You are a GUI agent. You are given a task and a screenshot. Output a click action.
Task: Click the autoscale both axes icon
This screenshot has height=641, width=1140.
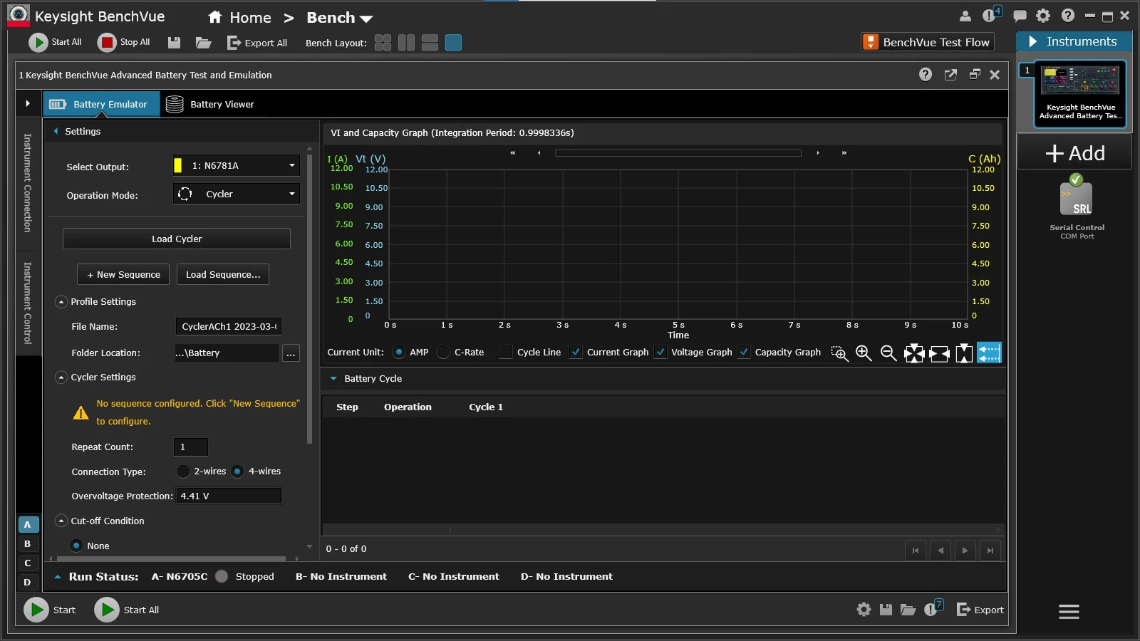(x=914, y=353)
